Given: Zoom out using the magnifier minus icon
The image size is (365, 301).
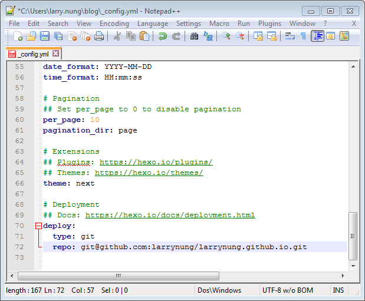Looking at the screenshot, I should 240,37.
